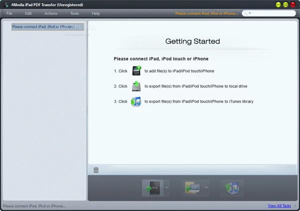Click the magnifier icon in the search box

point(246,13)
